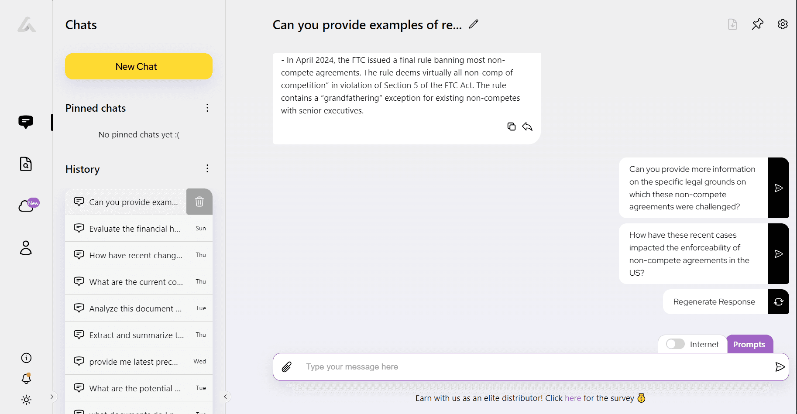Open 'What are the potential ...' chat

click(x=139, y=388)
